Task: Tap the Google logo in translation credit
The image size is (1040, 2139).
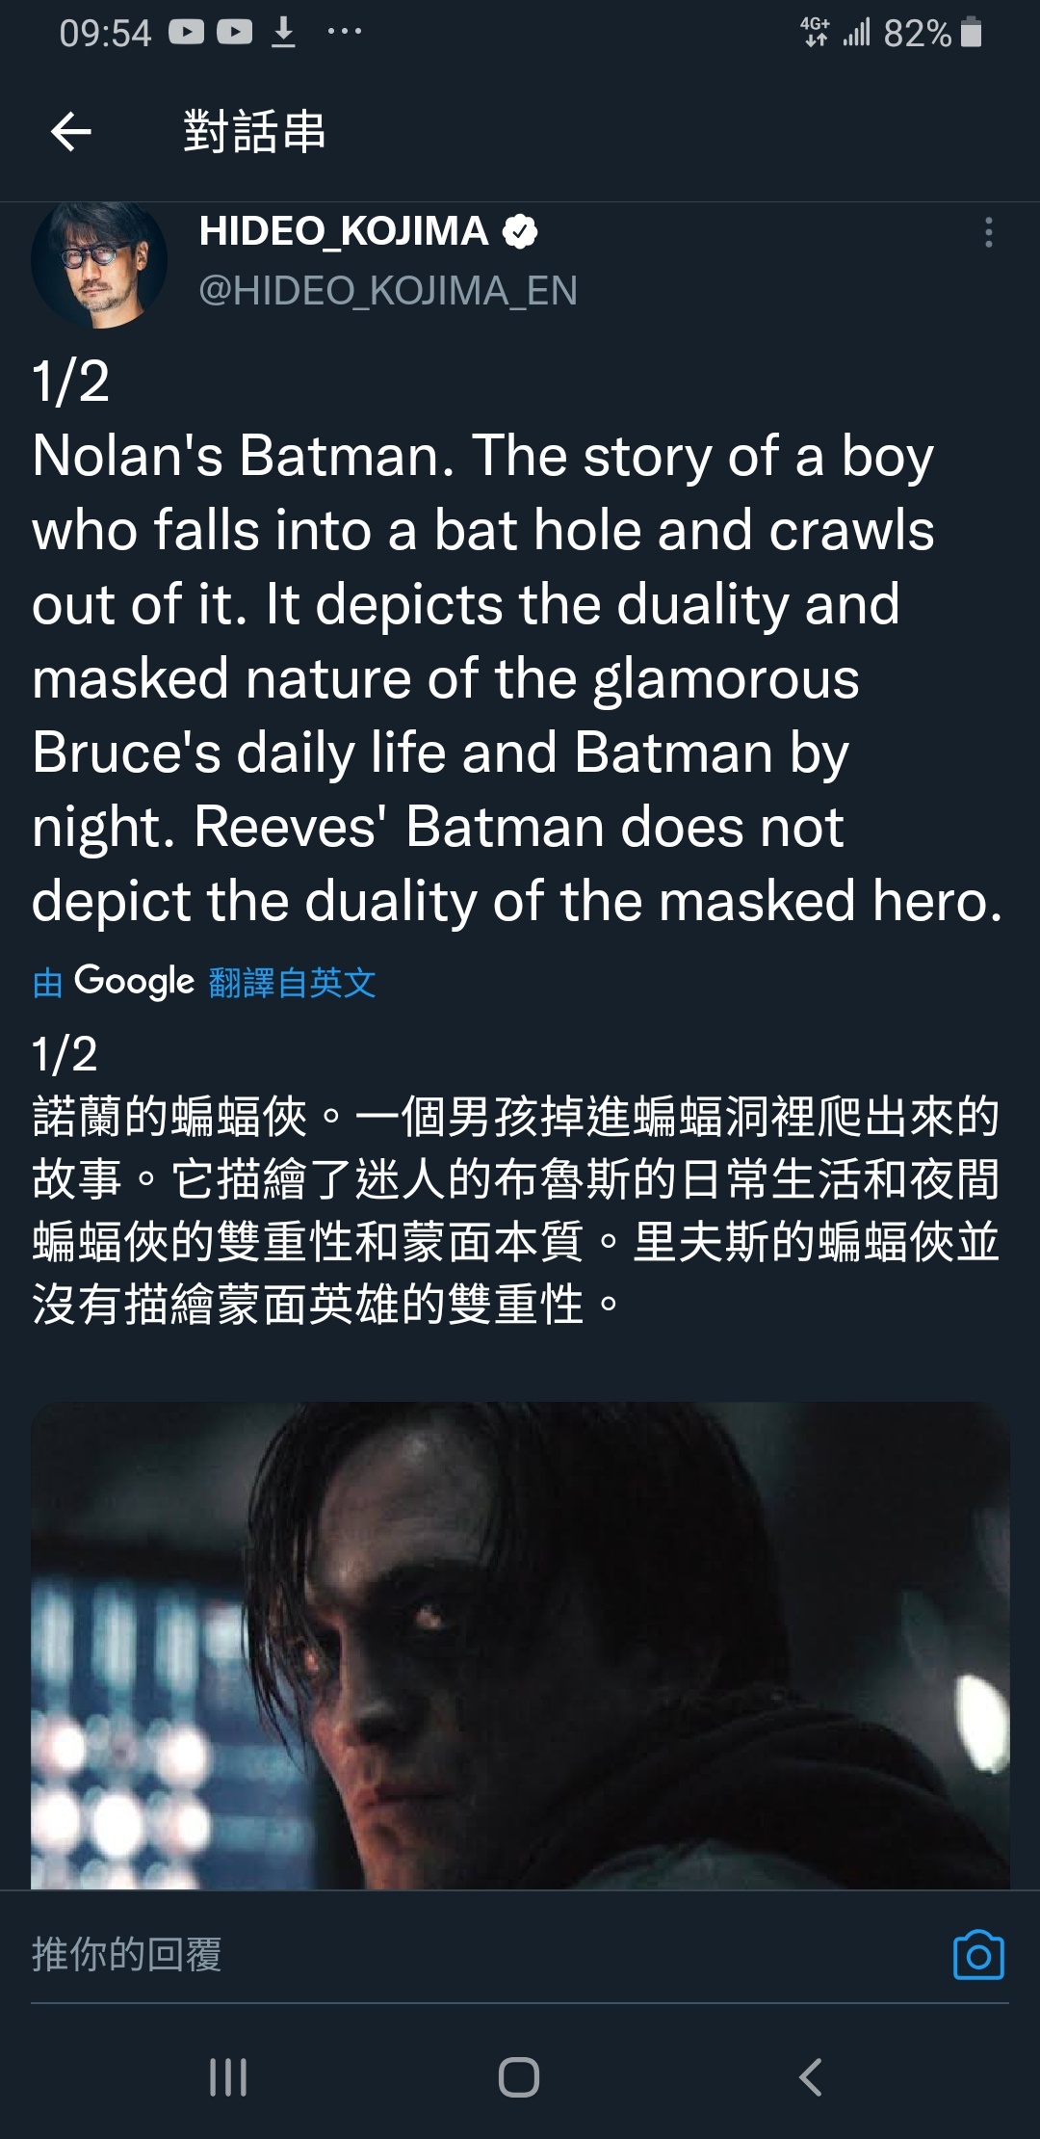Action: (x=134, y=982)
